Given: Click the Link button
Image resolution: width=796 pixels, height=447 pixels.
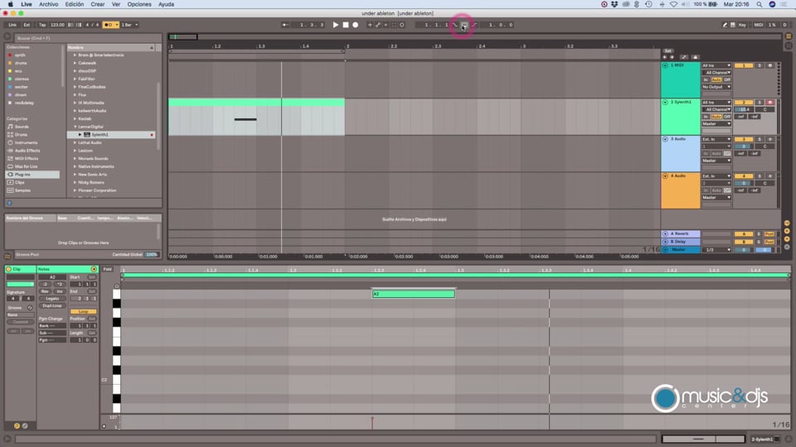Looking at the screenshot, I should [12, 24].
